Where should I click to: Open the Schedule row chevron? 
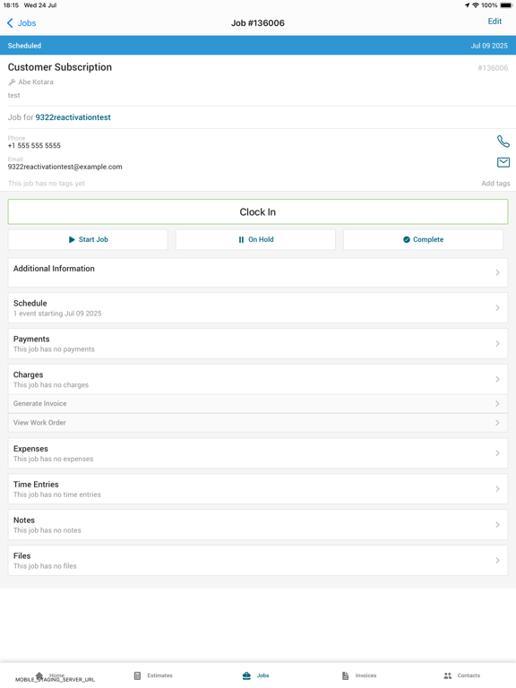pyautogui.click(x=497, y=307)
